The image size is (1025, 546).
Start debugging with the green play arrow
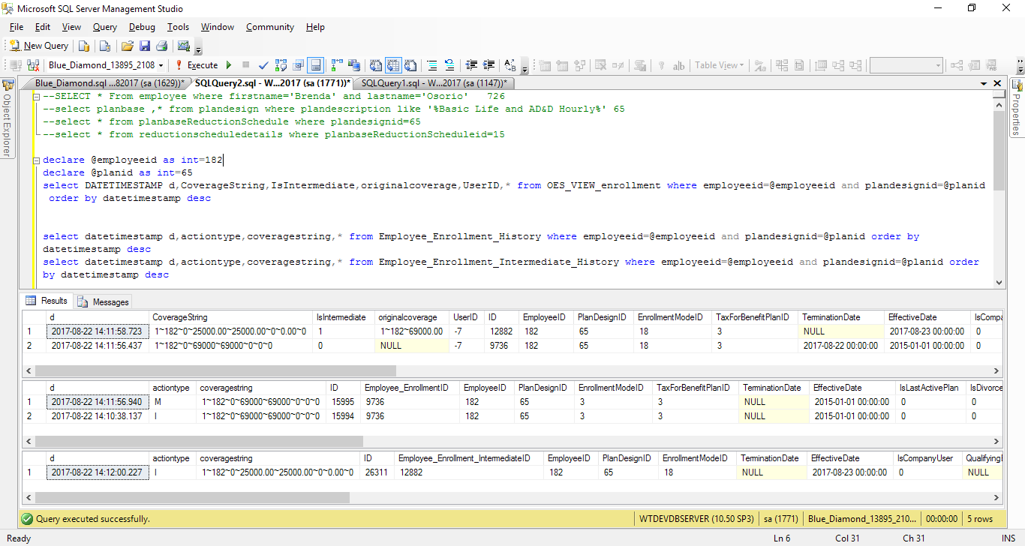[x=229, y=65]
